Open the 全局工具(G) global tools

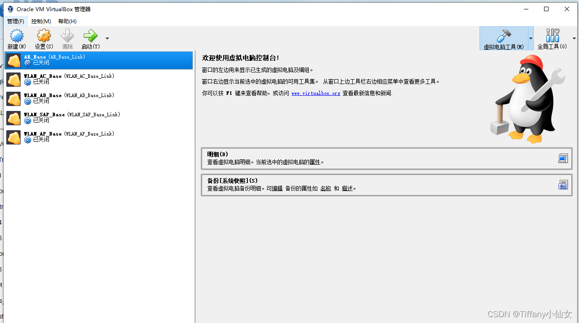(552, 38)
